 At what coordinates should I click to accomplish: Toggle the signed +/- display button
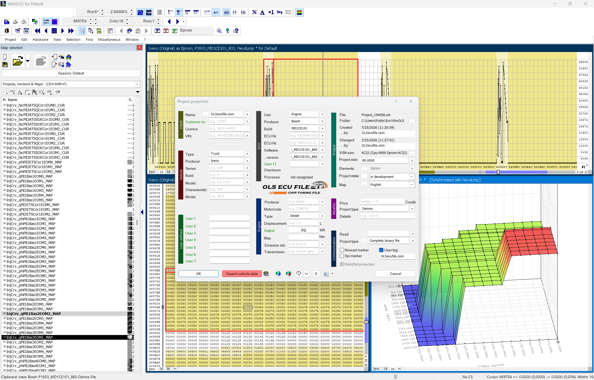pyautogui.click(x=216, y=12)
